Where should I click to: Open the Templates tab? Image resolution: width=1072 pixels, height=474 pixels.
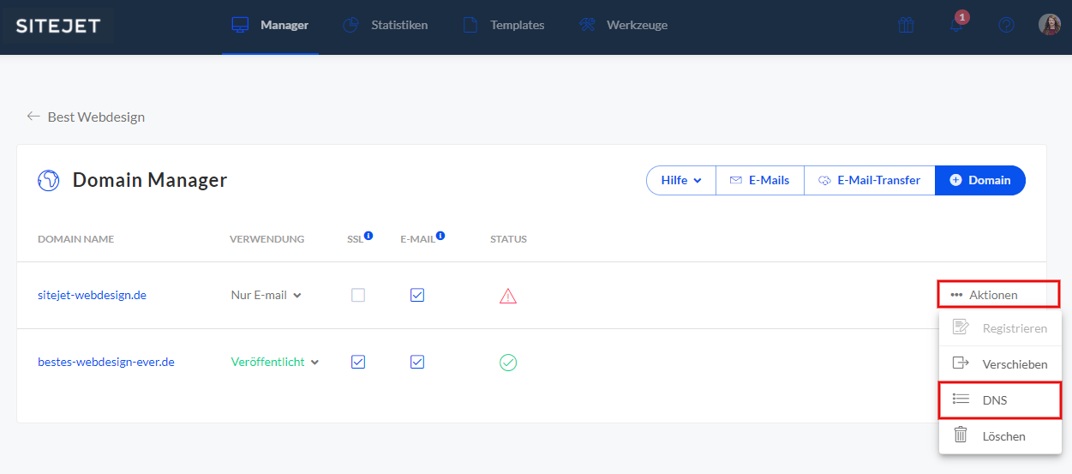[503, 26]
